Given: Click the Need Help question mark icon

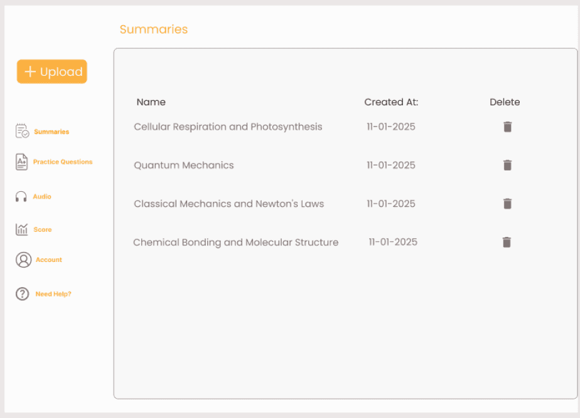Looking at the screenshot, I should 23,294.
